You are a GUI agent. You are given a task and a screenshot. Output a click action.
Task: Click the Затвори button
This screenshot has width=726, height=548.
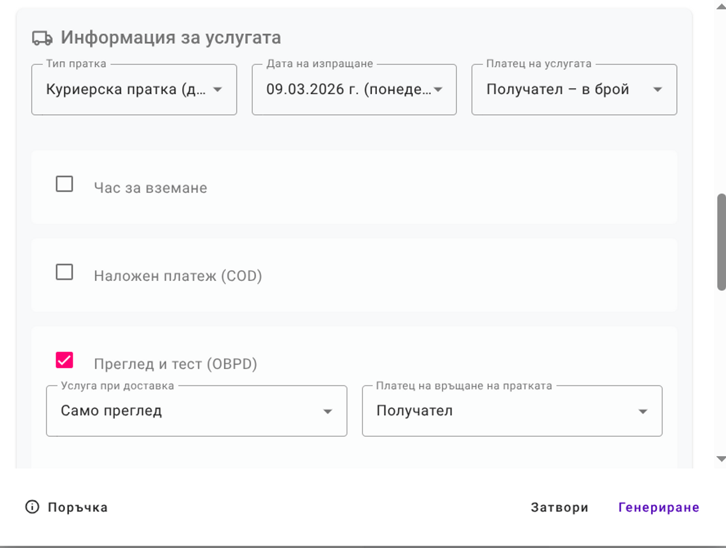[560, 508]
